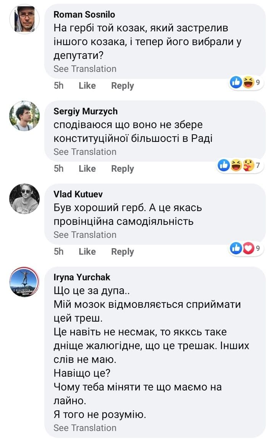See translation of Iryna Yurchak's comment
The height and width of the screenshot is (439, 275).
pos(85,428)
